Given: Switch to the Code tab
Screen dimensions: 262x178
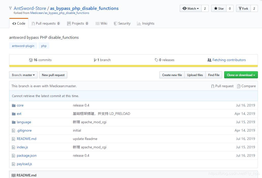Looking at the screenshot, I should [19, 24].
